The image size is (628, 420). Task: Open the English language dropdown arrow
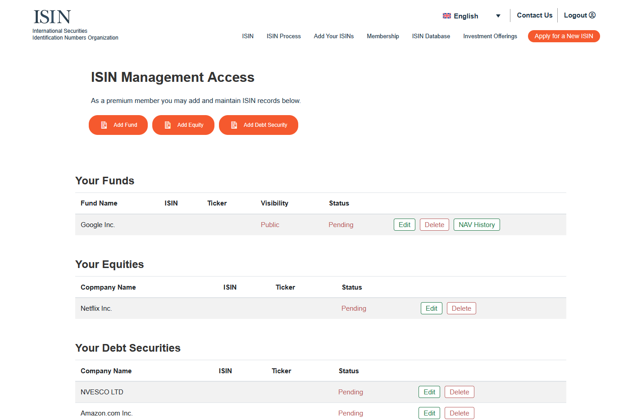click(498, 16)
